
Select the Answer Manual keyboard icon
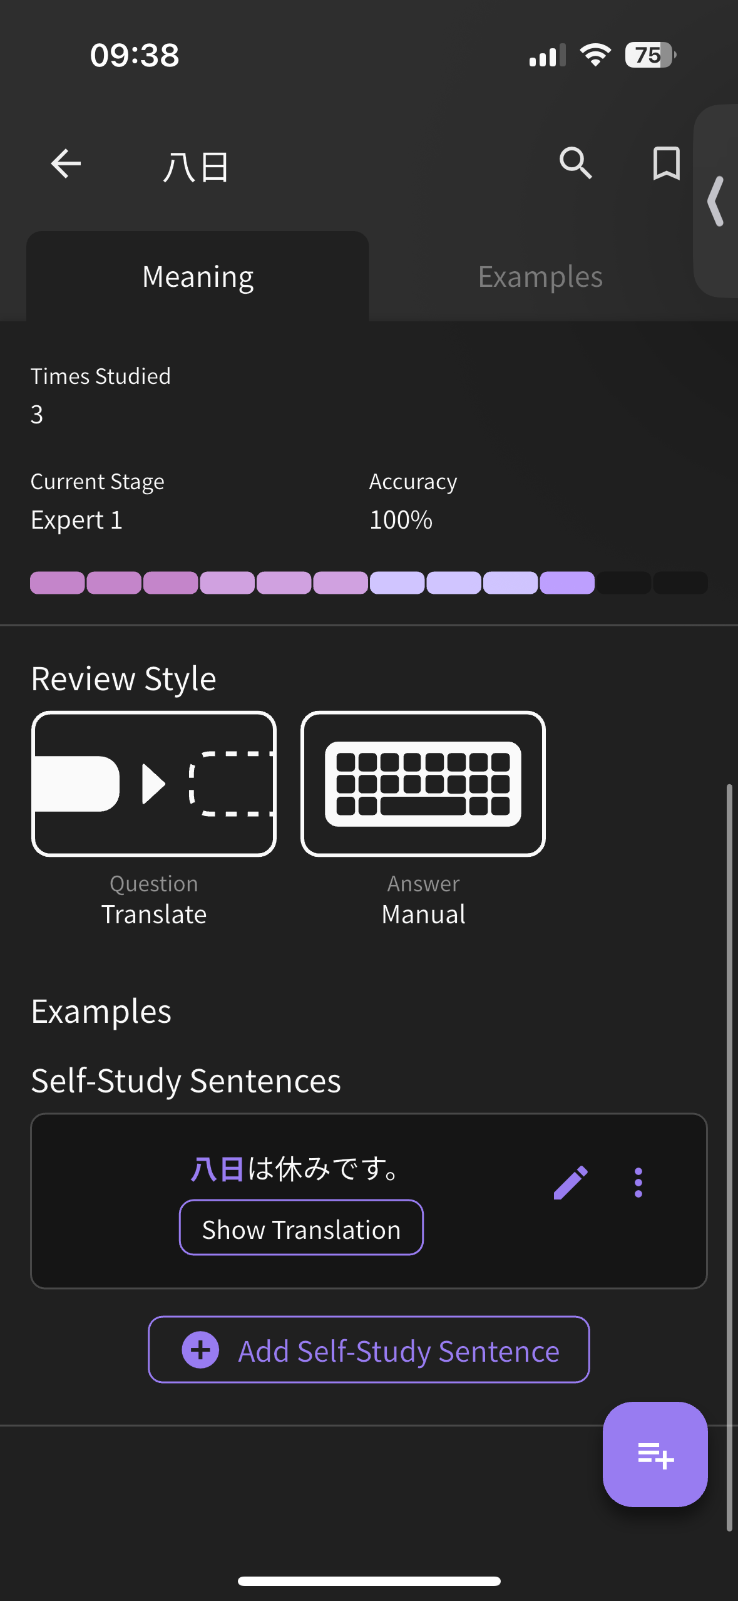click(x=423, y=784)
